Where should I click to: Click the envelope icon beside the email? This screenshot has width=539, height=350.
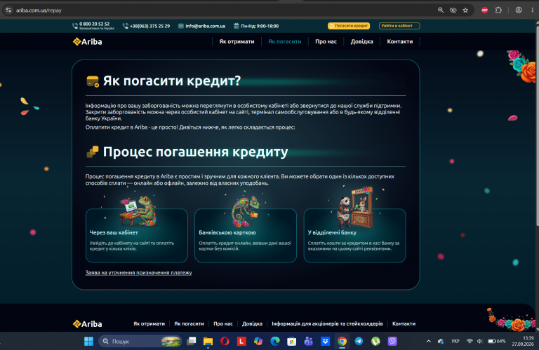tap(181, 26)
